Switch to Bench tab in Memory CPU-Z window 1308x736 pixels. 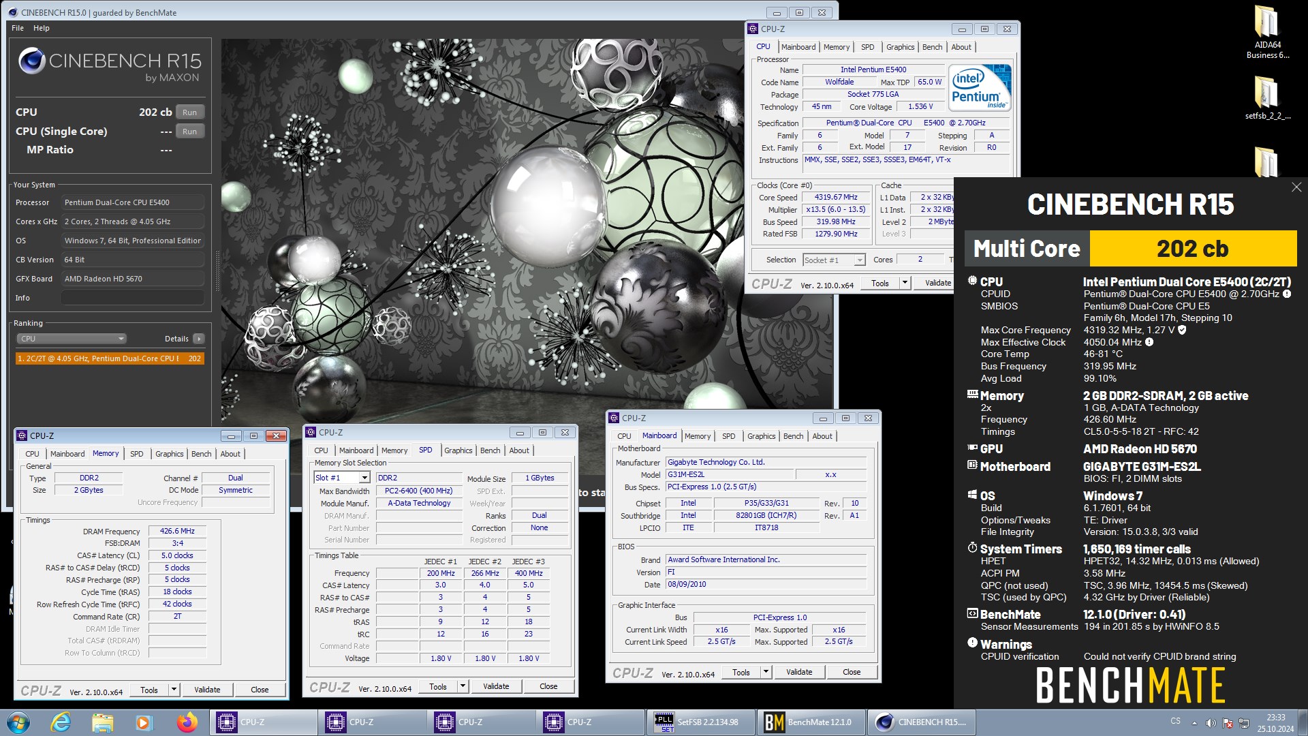tap(201, 454)
